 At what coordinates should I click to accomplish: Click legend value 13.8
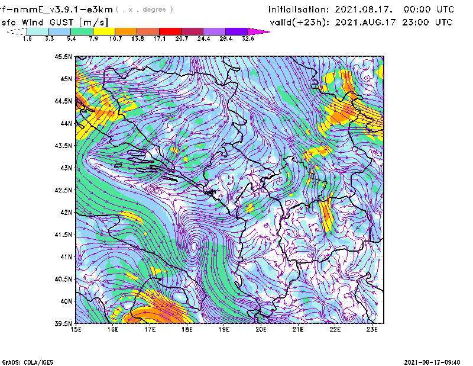(x=138, y=38)
